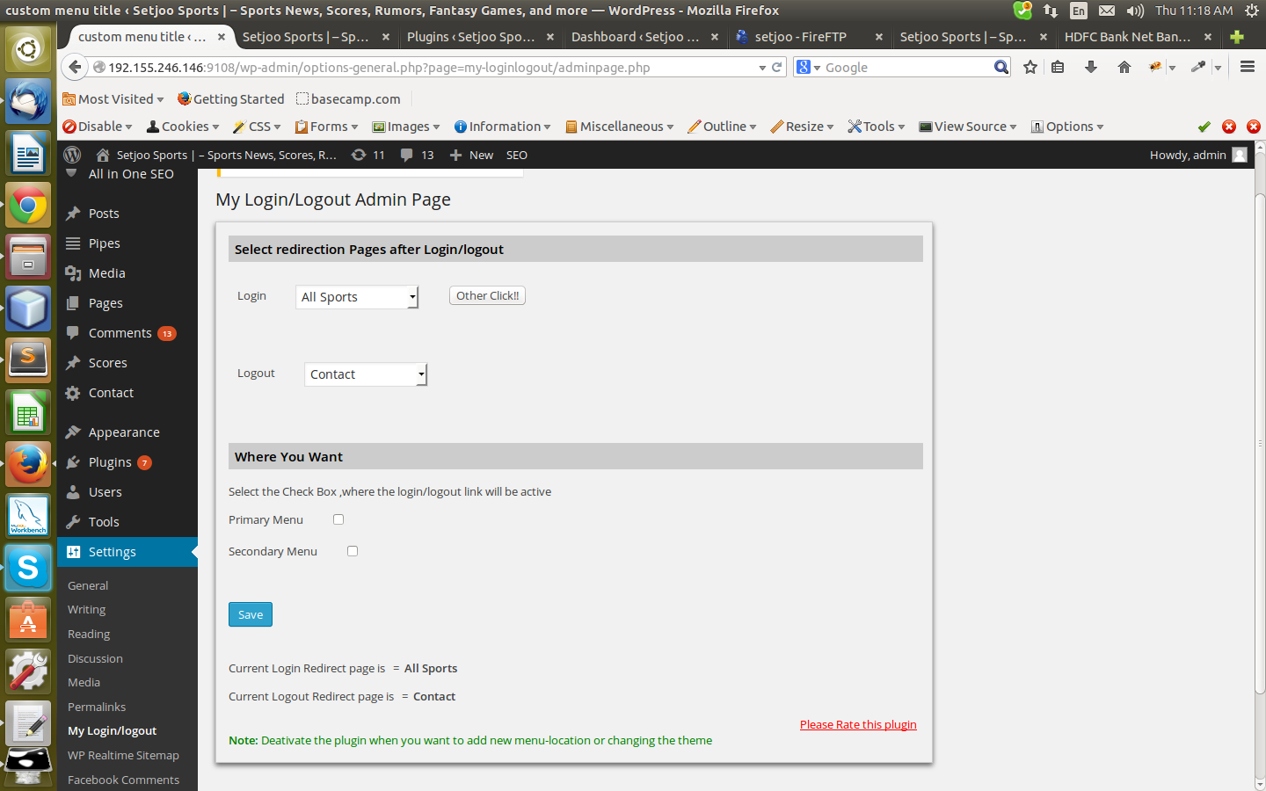Click the reload page icon in address bar
The height and width of the screenshot is (791, 1266).
click(x=777, y=67)
